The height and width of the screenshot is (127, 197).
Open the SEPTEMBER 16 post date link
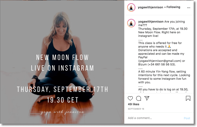136,109
